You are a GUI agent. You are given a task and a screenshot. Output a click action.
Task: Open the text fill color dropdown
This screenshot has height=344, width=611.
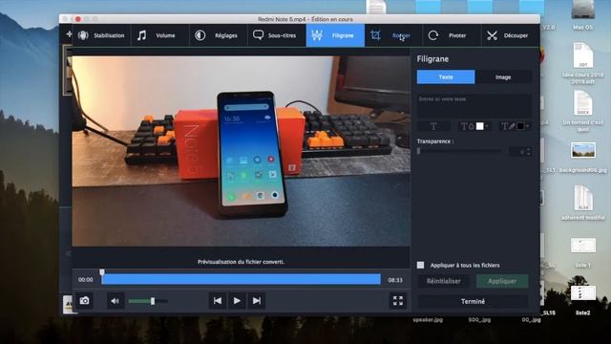[474, 126]
